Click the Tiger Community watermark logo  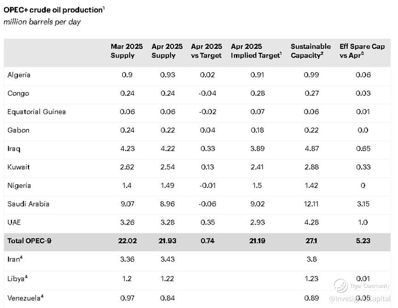pos(340,285)
